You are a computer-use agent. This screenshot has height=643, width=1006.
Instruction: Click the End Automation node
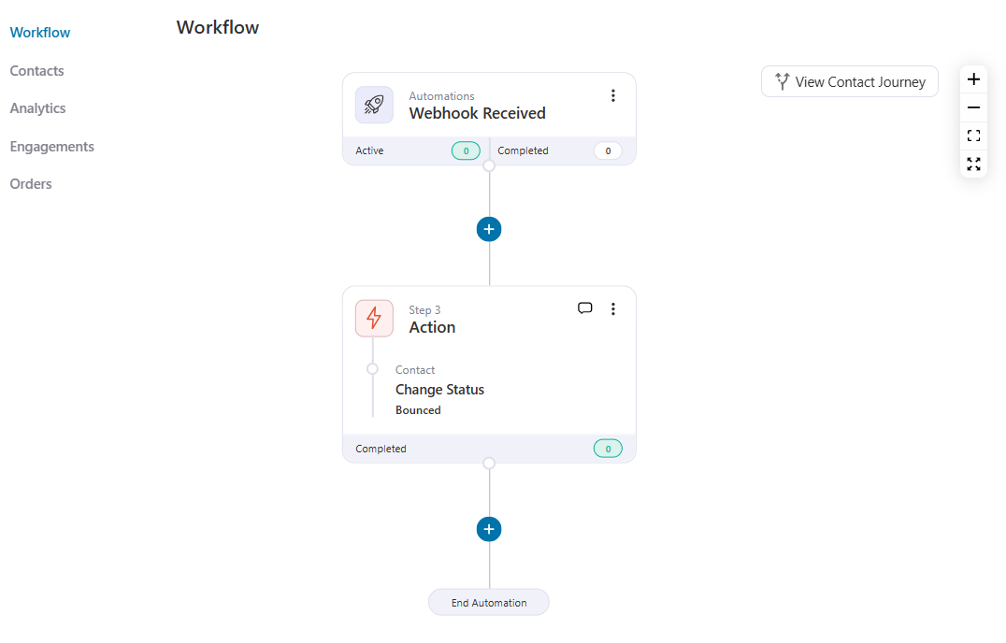pyautogui.click(x=489, y=603)
